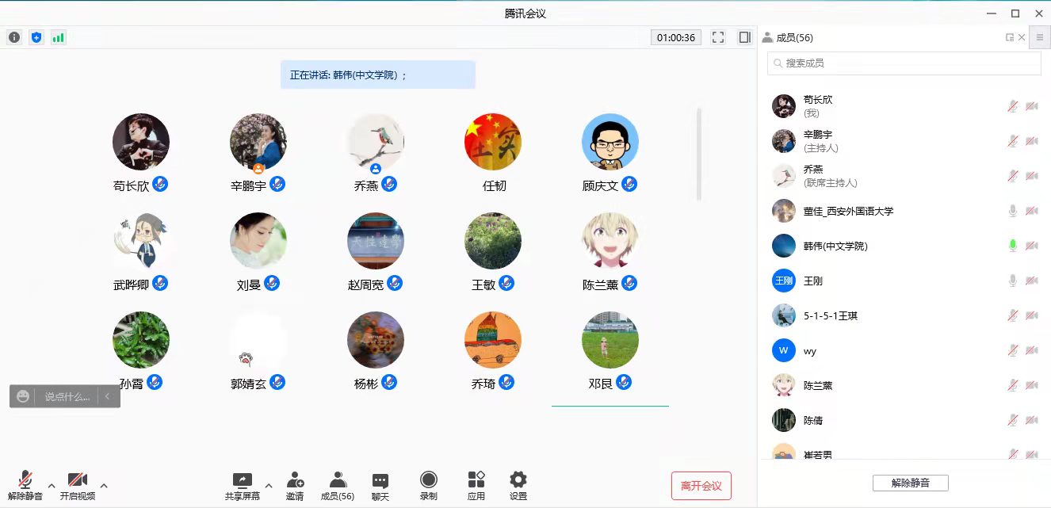Click the 搜索成员 search field
The height and width of the screenshot is (508, 1051).
click(x=904, y=63)
